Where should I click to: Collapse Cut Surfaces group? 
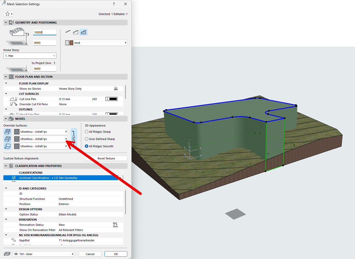pos(6,94)
